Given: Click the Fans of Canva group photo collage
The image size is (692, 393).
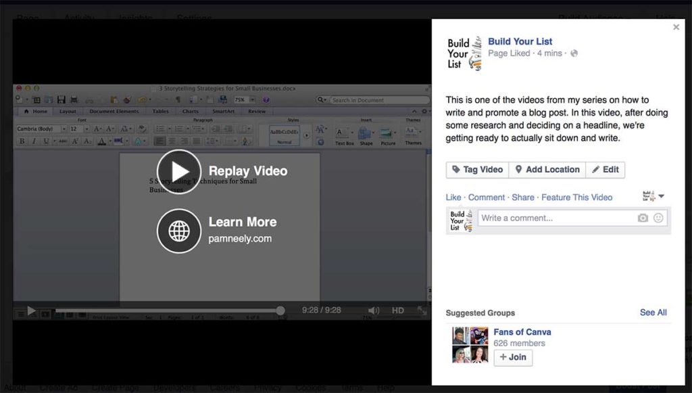Looking at the screenshot, I should [470, 345].
